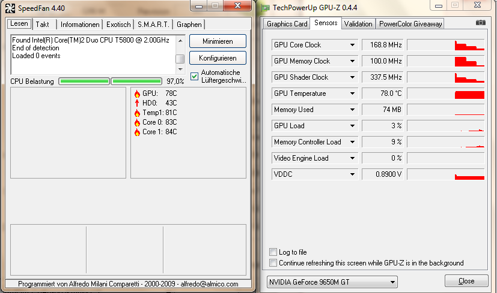Click the 'Loaded 0 events' log line
This screenshot has height=293, width=497.
[36, 56]
